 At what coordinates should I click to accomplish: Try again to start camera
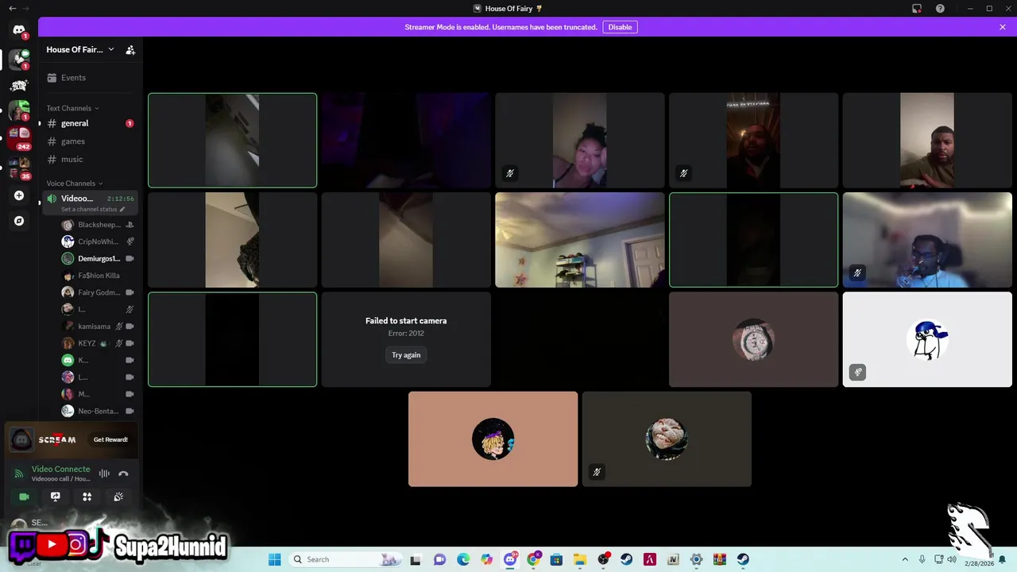point(406,355)
